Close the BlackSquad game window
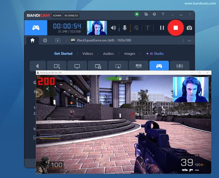Viewport: 219px width, 178px height. [208, 73]
